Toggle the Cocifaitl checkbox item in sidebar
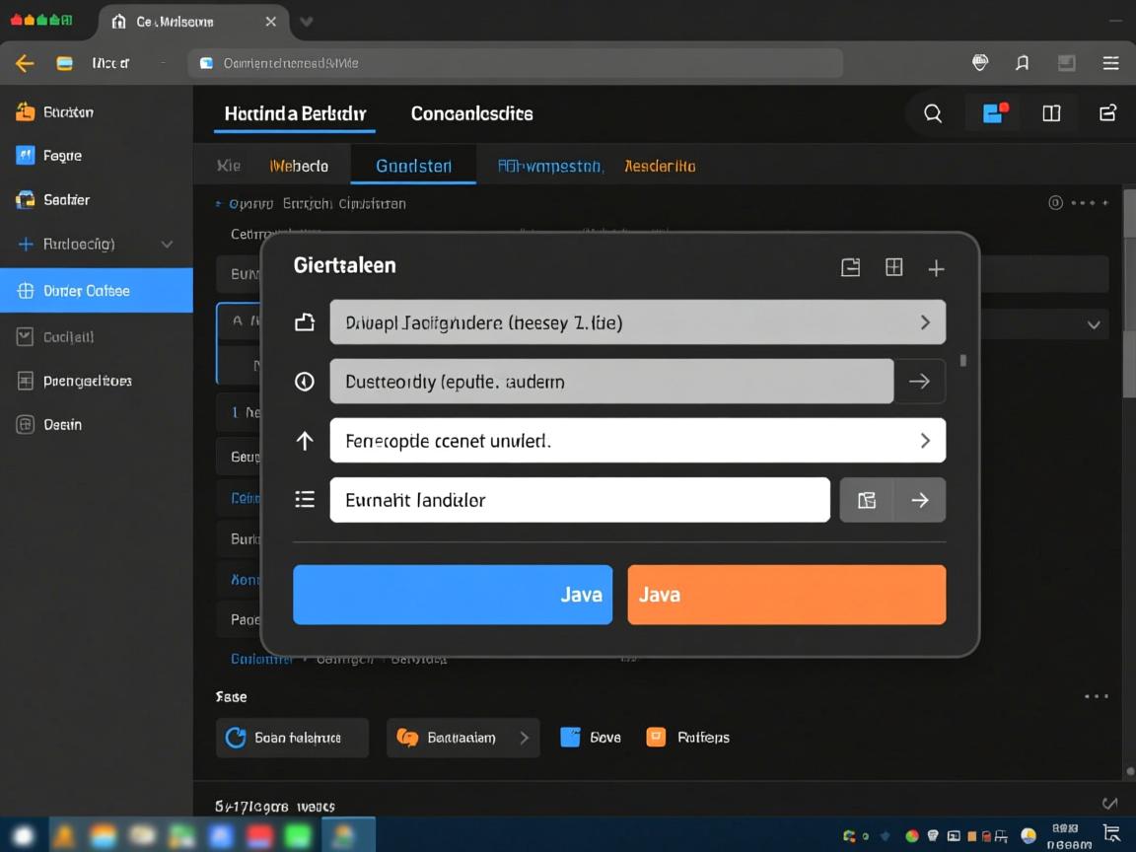 pyautogui.click(x=26, y=337)
